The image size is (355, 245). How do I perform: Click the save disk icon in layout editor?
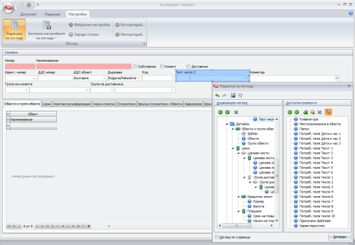click(x=233, y=95)
